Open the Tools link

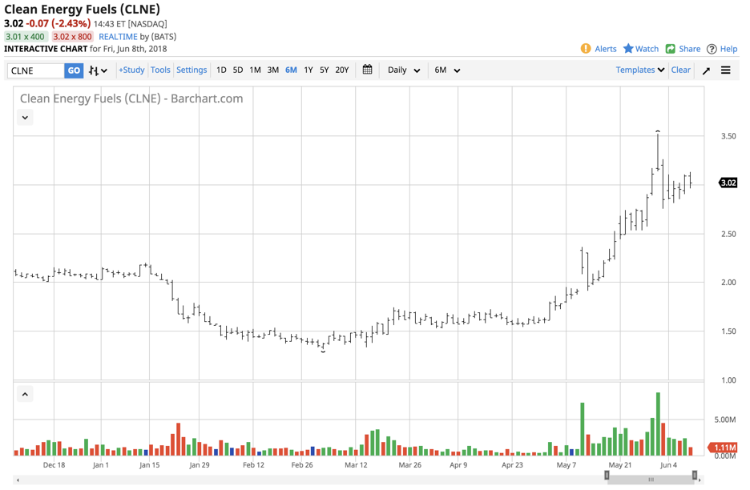coord(160,70)
